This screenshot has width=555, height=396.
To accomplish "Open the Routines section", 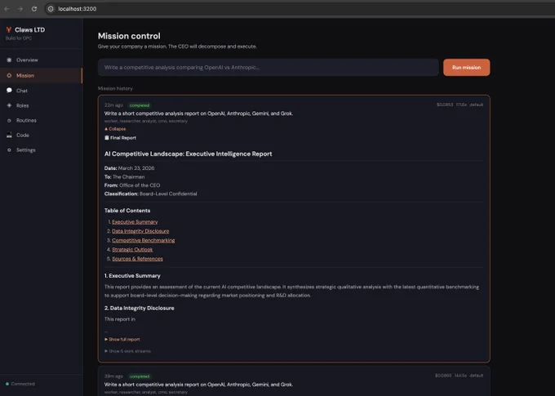I will [x=41, y=120].
